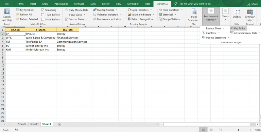Switch to Sheet2 tab

point(22,124)
